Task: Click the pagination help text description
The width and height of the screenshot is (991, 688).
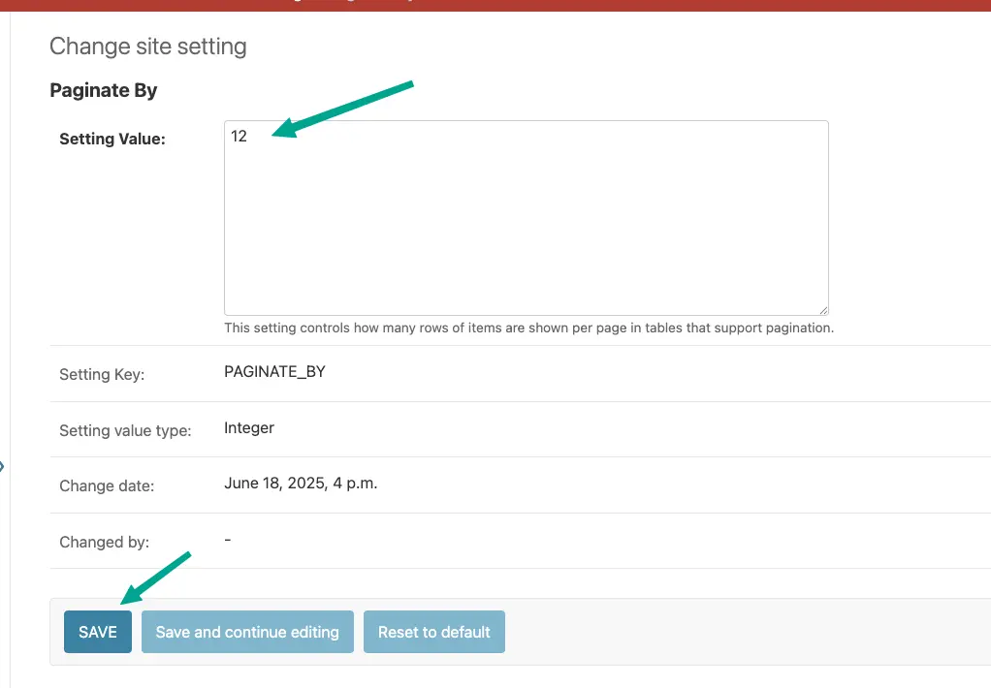Action: pos(529,328)
